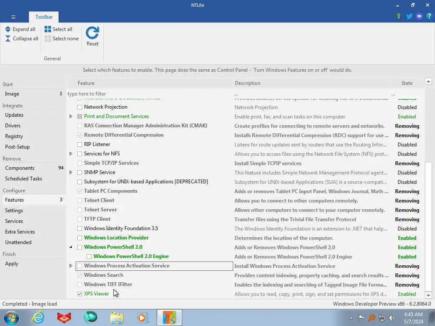Click the network tray icon
This screenshot has width=435, height=326.
(382, 318)
